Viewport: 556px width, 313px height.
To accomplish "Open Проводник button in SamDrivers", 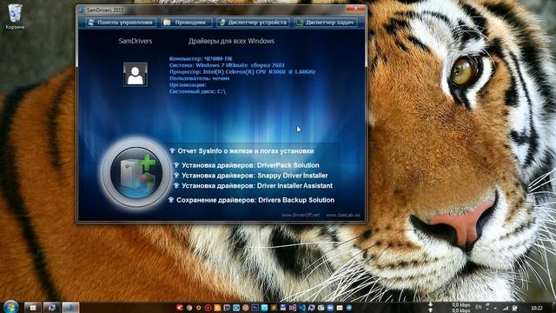I will click(x=187, y=23).
